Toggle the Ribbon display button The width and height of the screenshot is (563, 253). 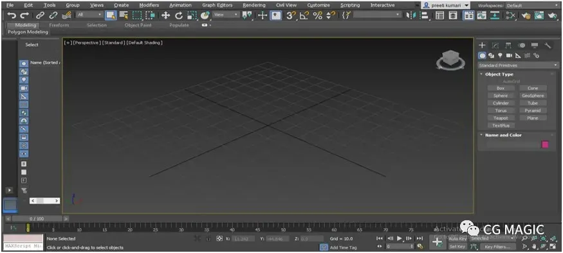(x=468, y=15)
